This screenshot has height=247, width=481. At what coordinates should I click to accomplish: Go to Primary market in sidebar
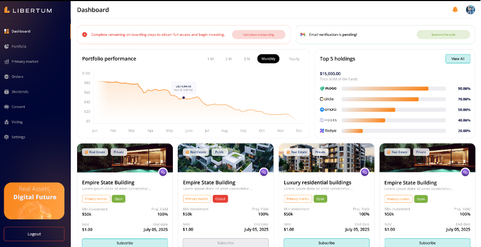pyautogui.click(x=24, y=61)
